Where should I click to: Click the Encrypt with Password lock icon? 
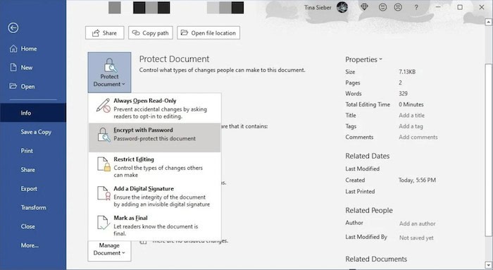[x=104, y=135]
